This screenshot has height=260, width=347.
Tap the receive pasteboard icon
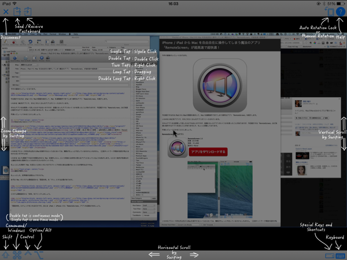[x=28, y=12]
